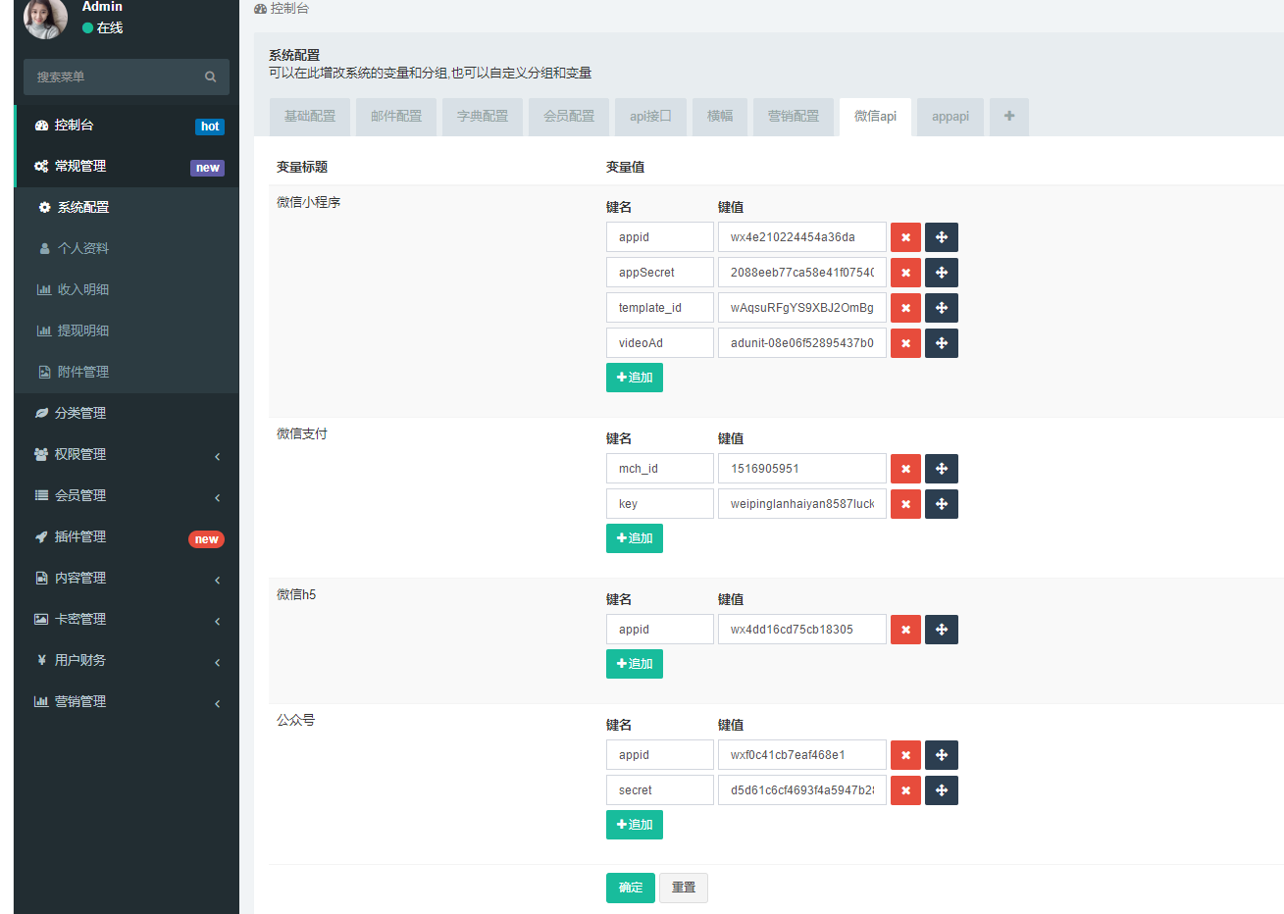This screenshot has width=1284, height=914.
Task: Open 分类管理 via its leaf icon
Action: tap(39, 413)
